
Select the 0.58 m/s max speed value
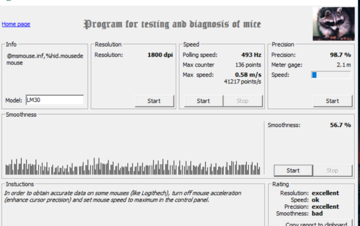point(248,75)
